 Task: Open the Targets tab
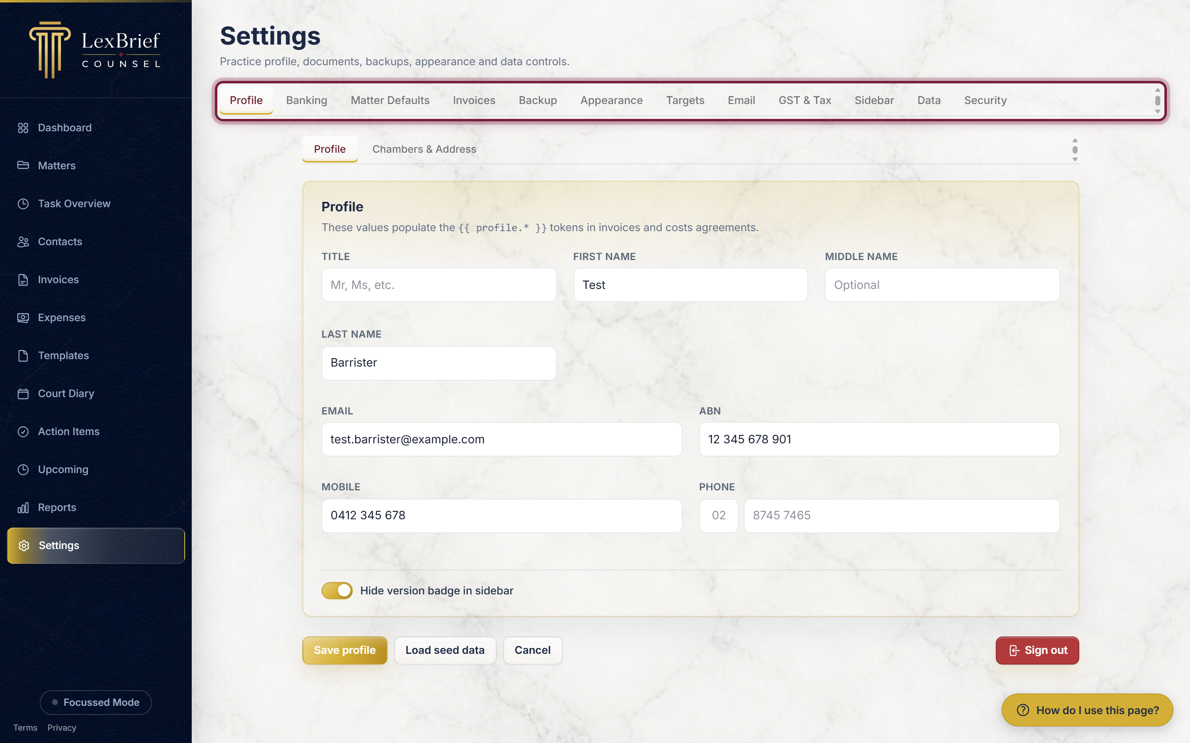tap(685, 100)
